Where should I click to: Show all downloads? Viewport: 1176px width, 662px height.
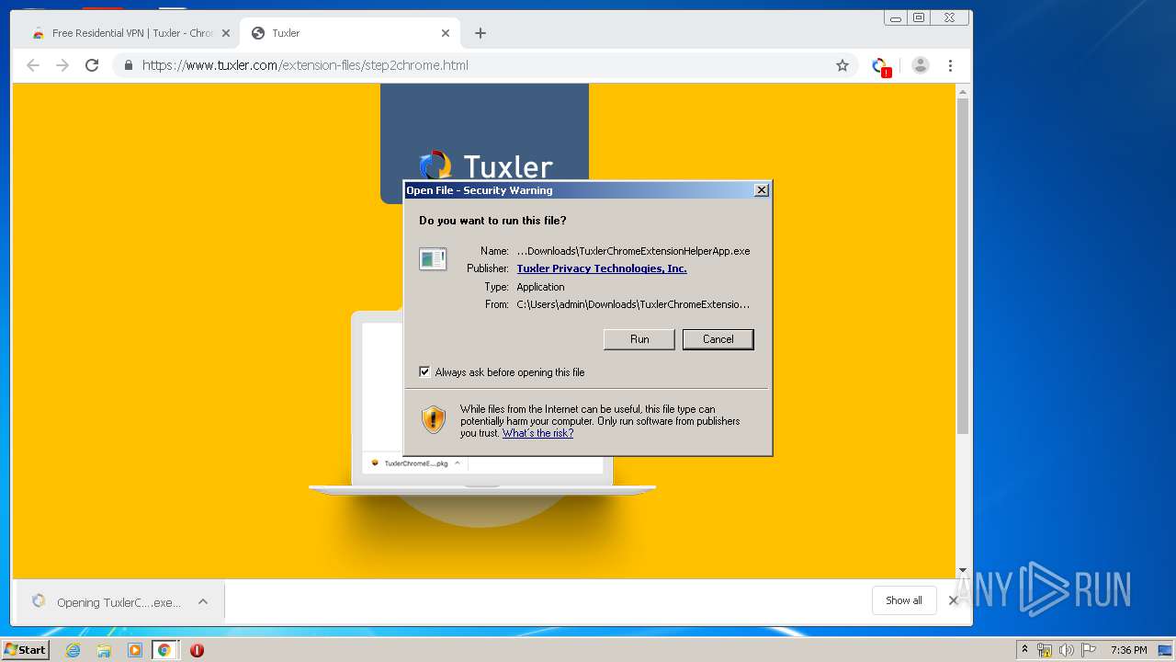903,600
